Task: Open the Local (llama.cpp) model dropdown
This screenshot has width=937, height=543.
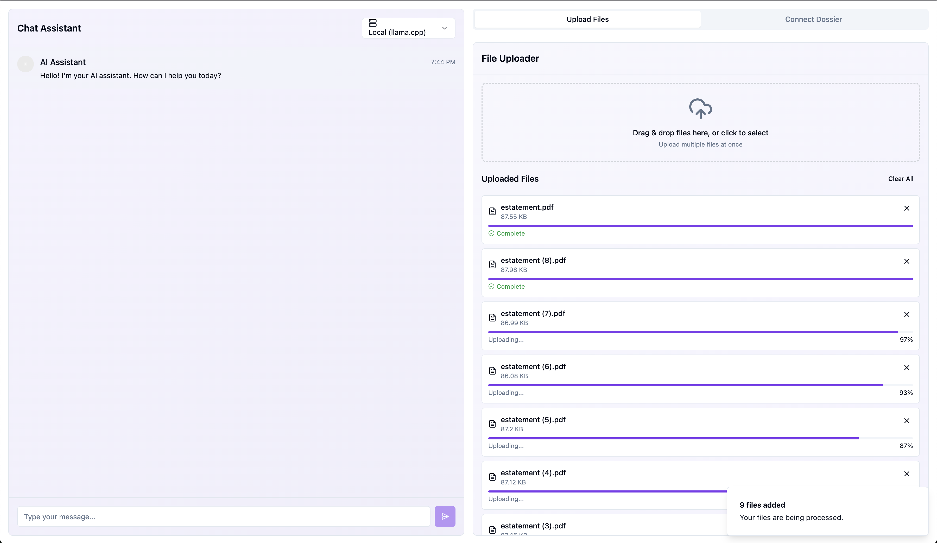Action: pyautogui.click(x=408, y=28)
